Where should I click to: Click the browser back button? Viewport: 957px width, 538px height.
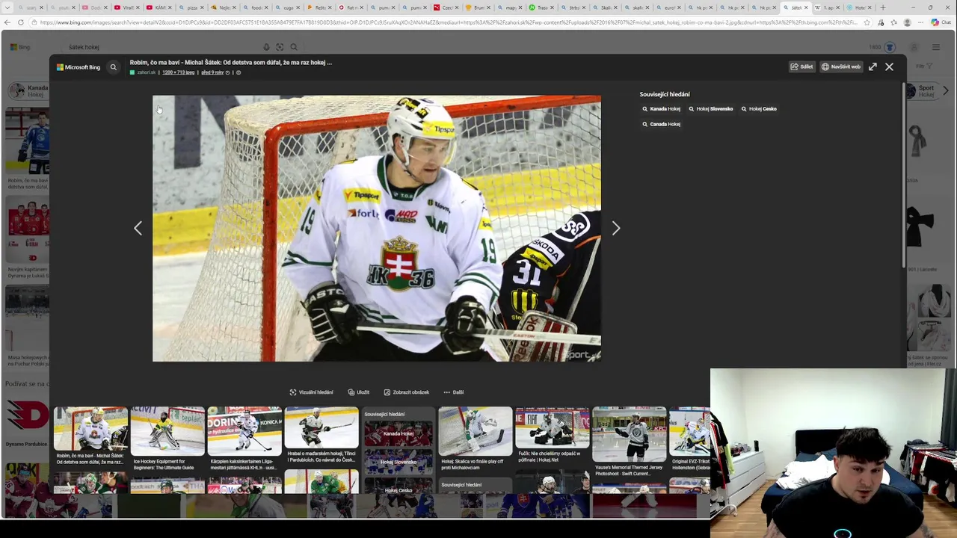(7, 22)
